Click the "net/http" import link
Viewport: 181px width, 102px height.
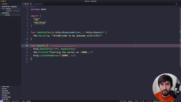point(40,22)
